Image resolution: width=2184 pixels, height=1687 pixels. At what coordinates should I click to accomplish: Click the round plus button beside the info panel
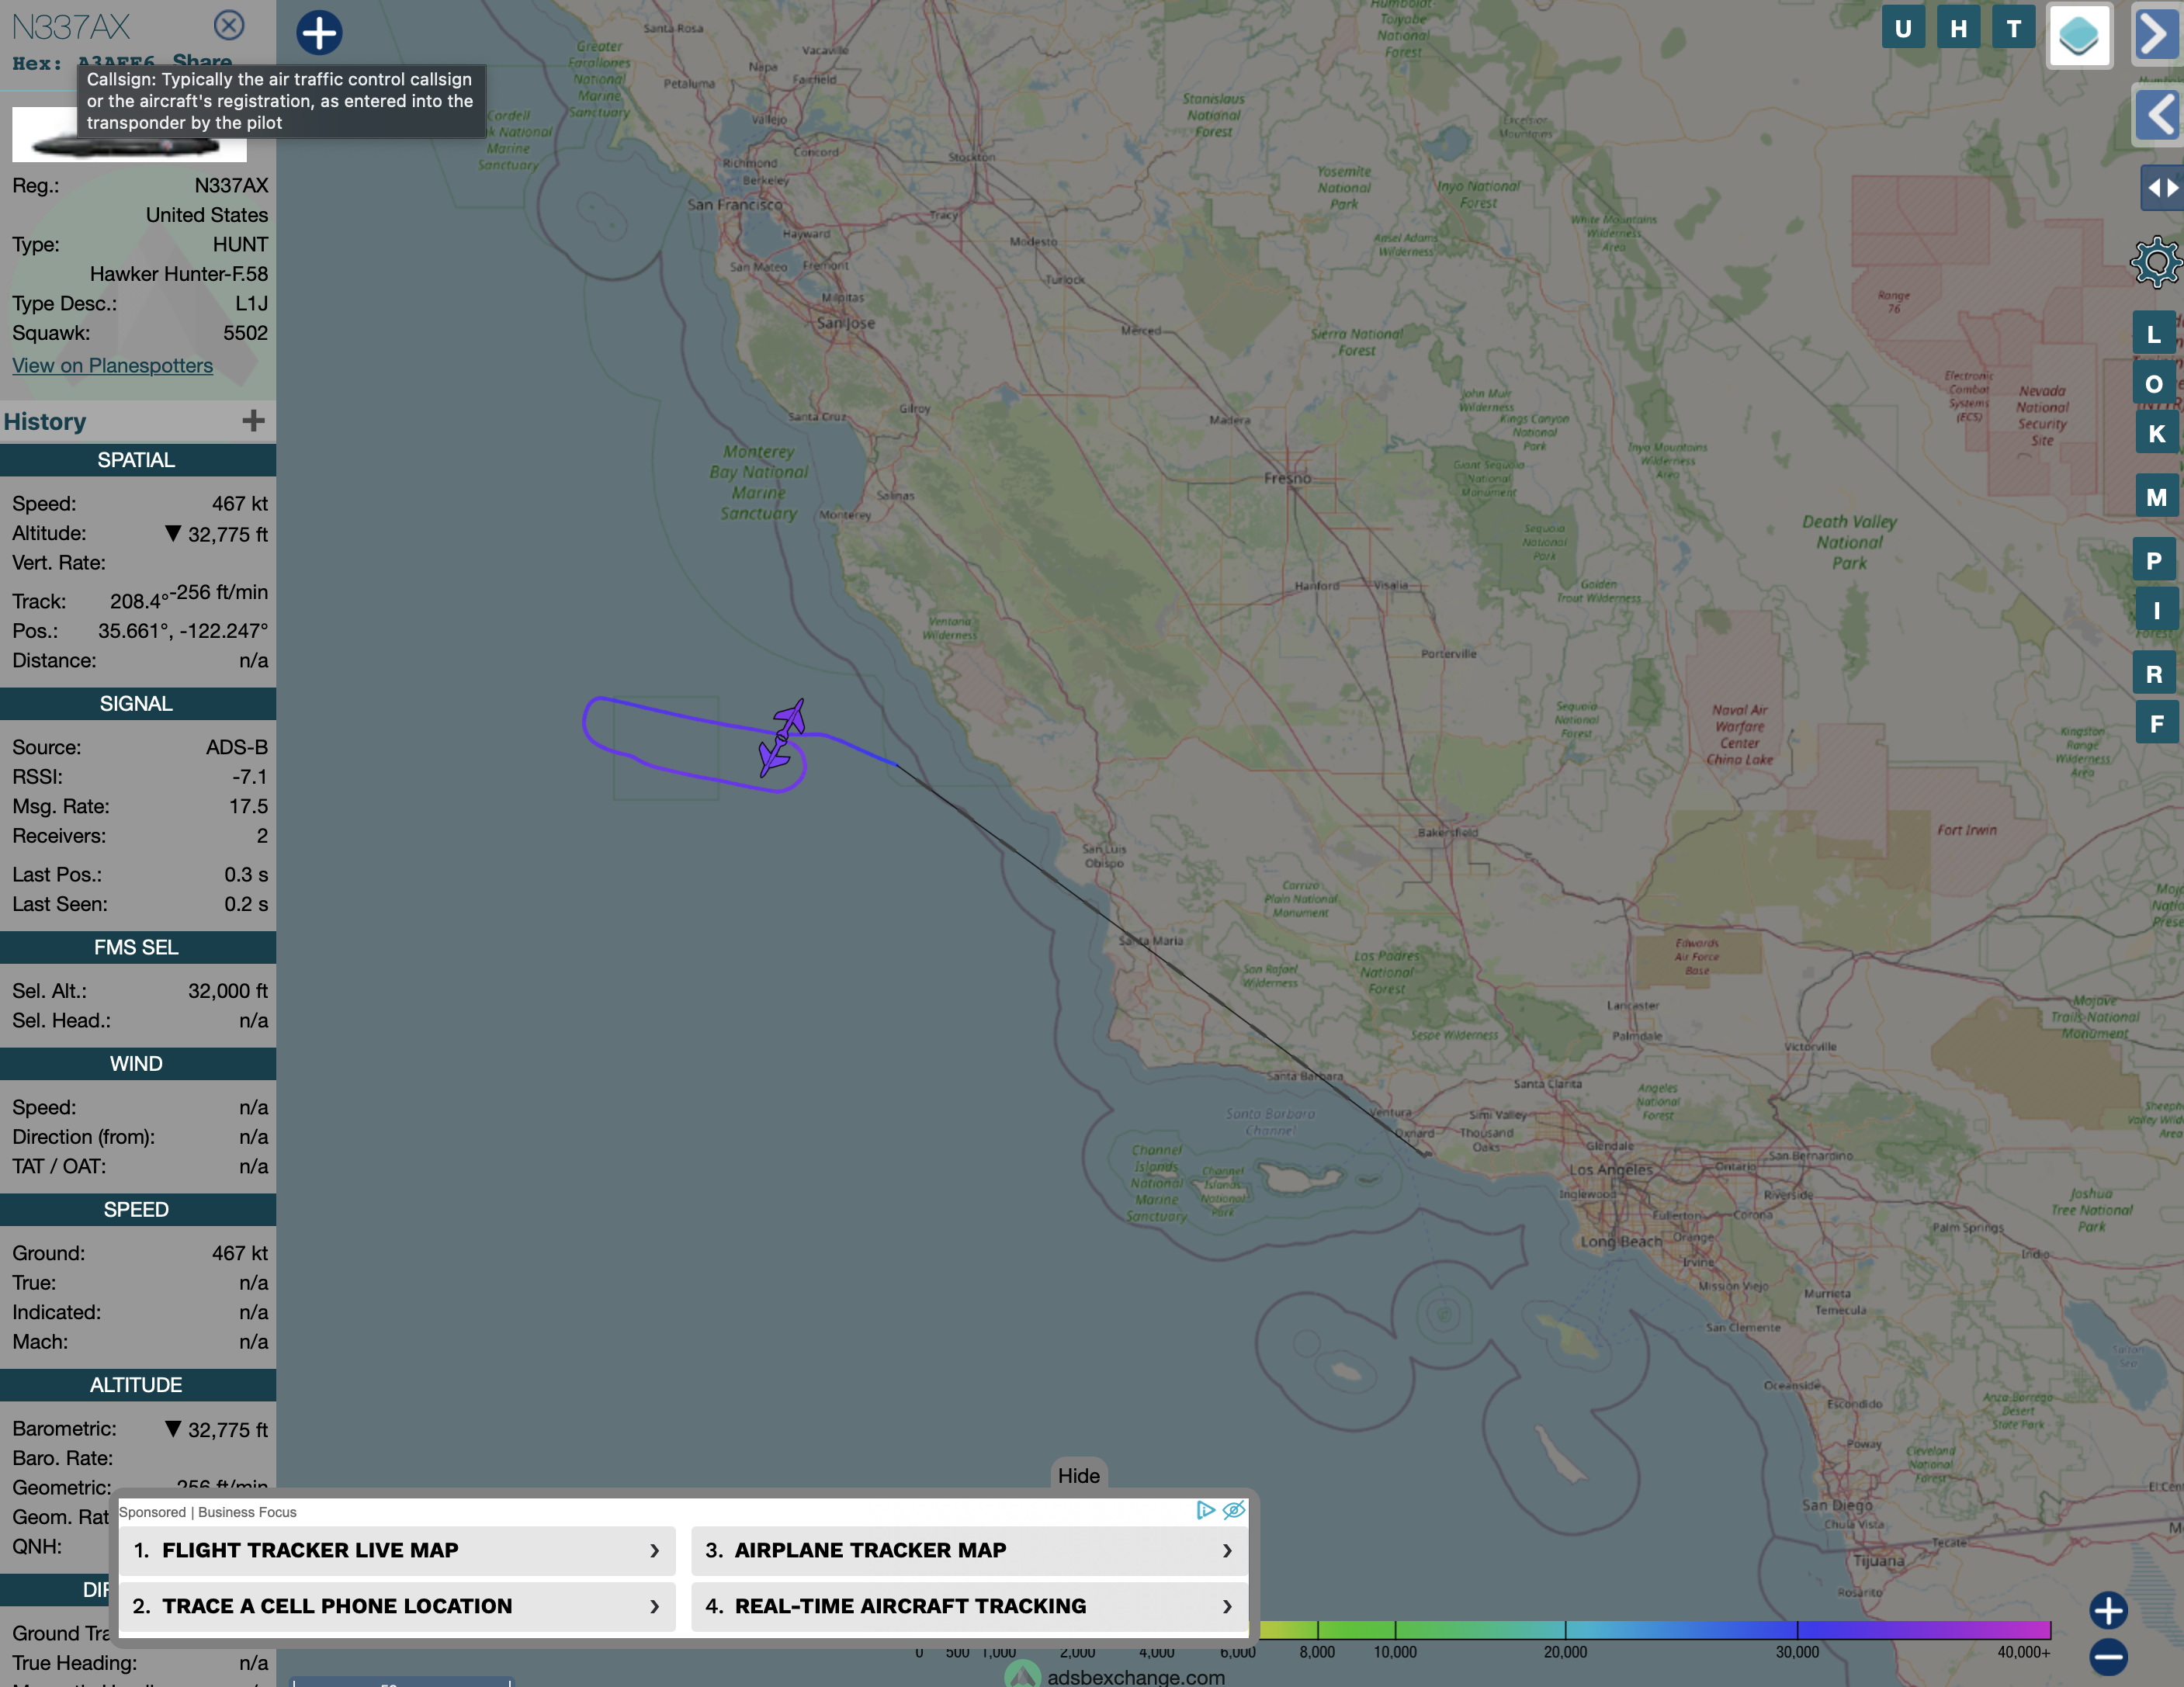319,32
